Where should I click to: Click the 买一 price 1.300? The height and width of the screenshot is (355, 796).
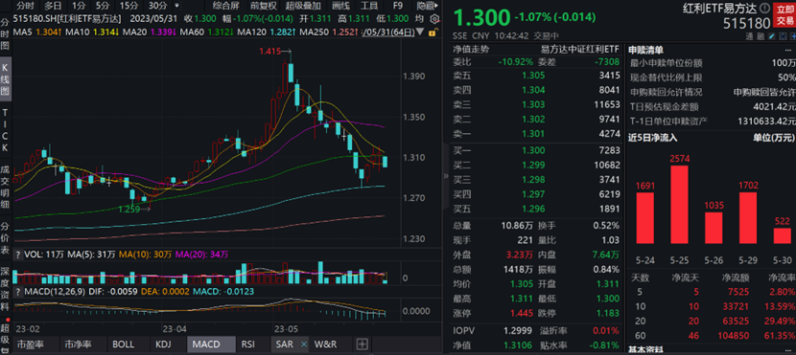pos(533,150)
